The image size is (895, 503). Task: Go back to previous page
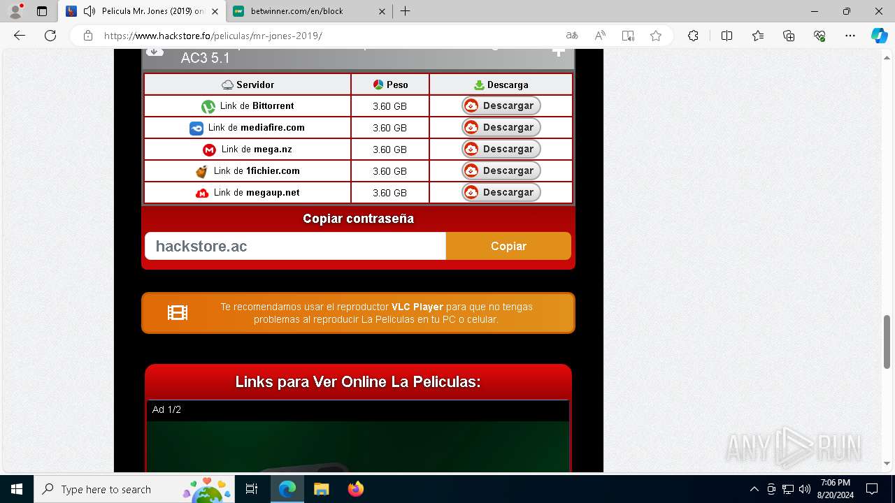coord(20,36)
